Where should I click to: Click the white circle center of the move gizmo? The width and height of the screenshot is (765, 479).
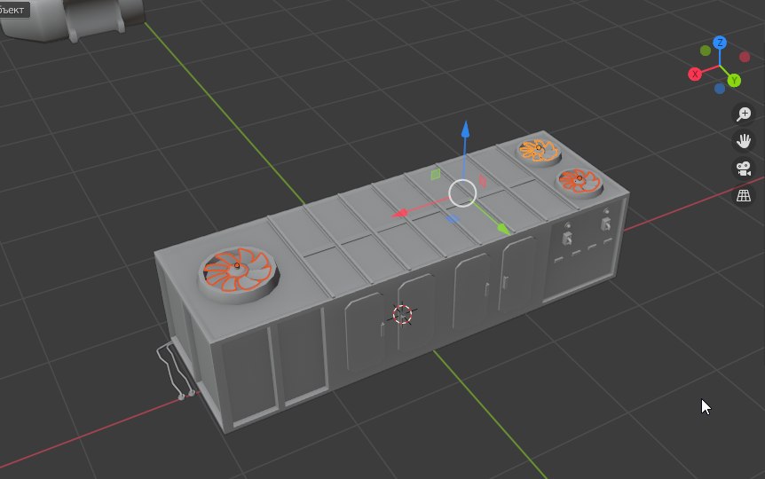(x=462, y=193)
